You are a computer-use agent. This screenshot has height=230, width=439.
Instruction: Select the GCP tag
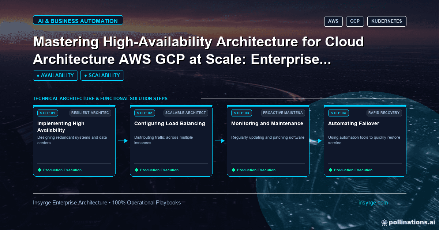355,21
